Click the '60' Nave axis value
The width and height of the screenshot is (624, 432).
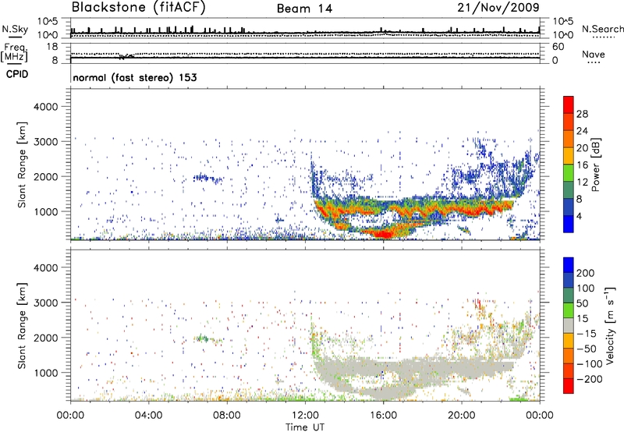(x=558, y=47)
